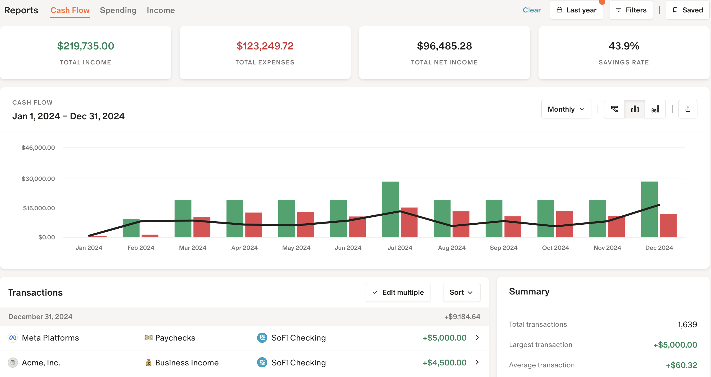Click the Paychecks category icon

click(x=148, y=337)
